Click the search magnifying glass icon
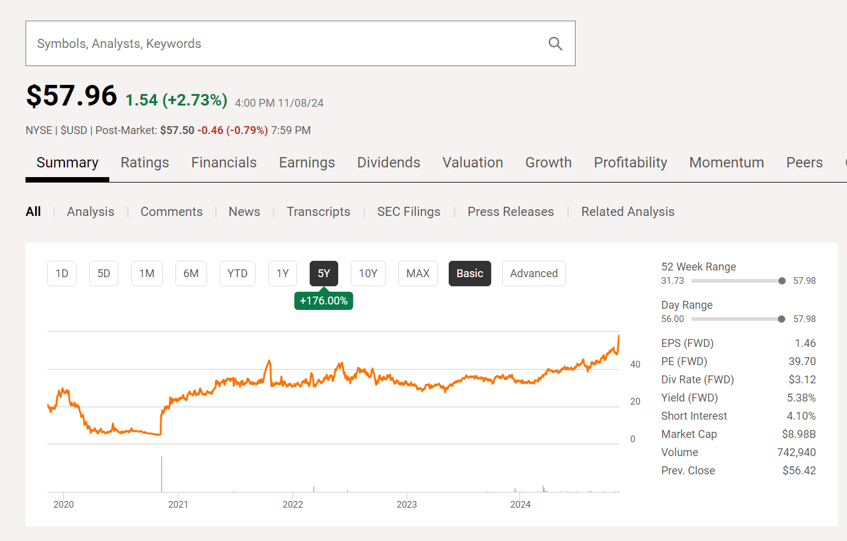The height and width of the screenshot is (541, 847). coord(555,43)
